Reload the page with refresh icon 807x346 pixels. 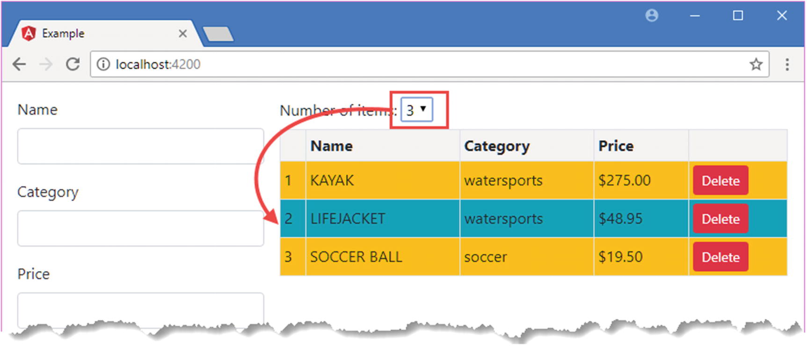pos(73,64)
